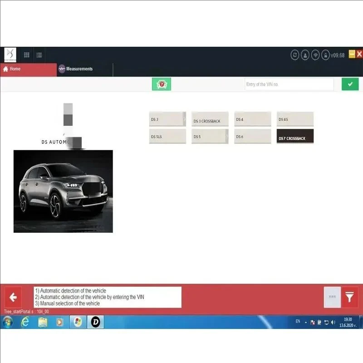The height and width of the screenshot is (363, 363).
Task: Click the instructions text box at bottom
Action: [108, 297]
